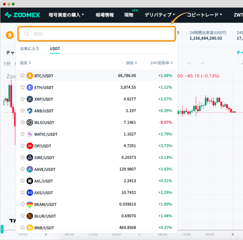Add AAVE/USDT to favorites via star

coord(22,169)
